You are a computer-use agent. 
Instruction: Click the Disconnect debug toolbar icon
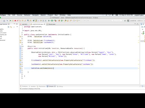(x=18, y=21)
